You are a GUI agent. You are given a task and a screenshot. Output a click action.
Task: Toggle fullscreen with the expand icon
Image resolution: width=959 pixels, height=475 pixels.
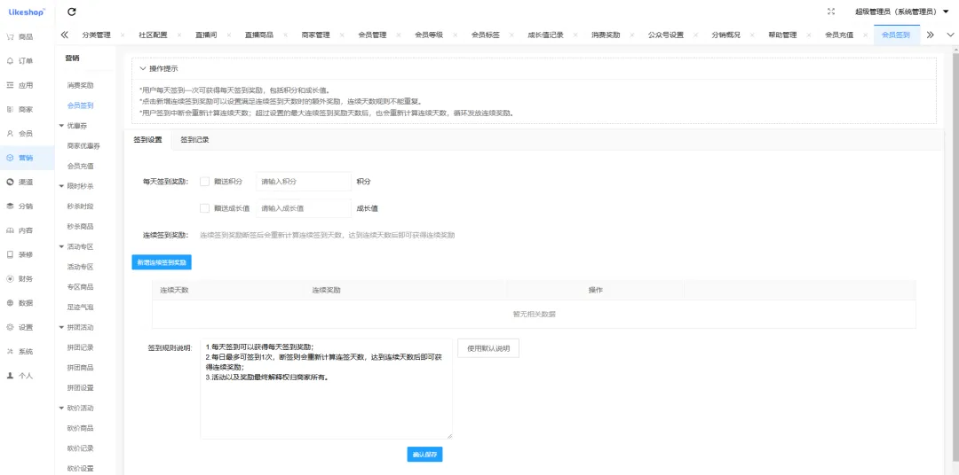click(830, 12)
